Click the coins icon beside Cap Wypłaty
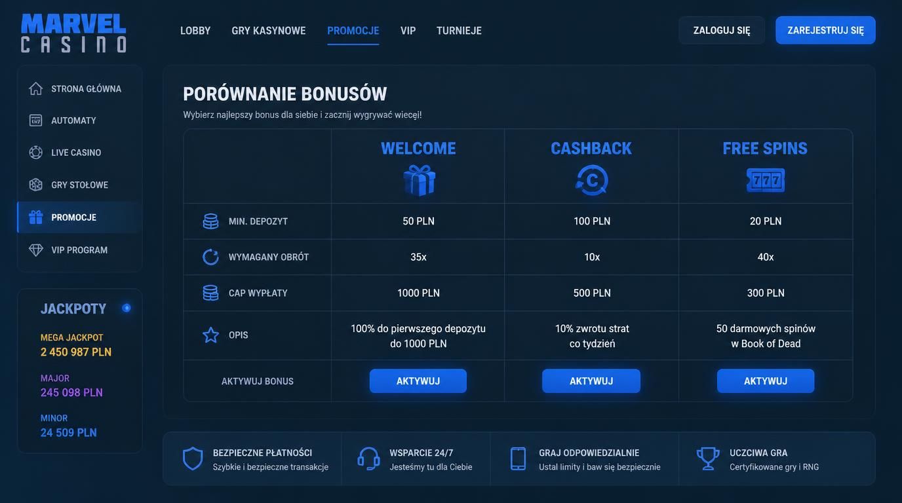The image size is (902, 503). click(210, 293)
